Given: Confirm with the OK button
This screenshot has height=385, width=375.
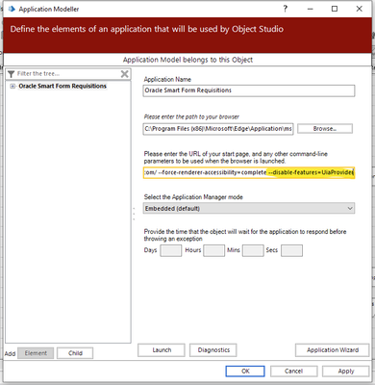Looking at the screenshot, I should [x=245, y=372].
